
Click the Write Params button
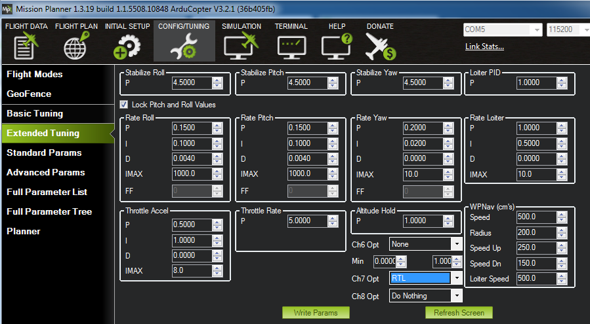(316, 312)
